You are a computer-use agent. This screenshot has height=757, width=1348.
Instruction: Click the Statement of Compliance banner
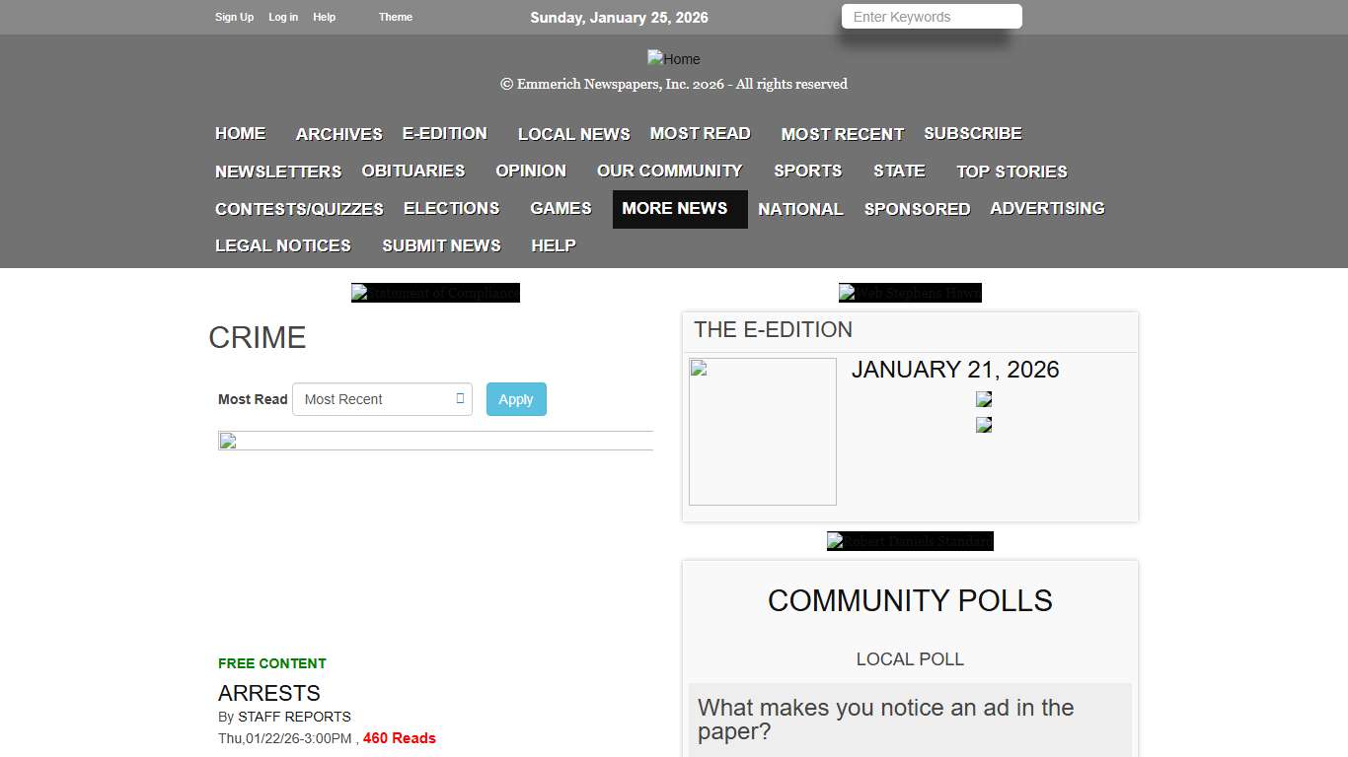coord(435,293)
